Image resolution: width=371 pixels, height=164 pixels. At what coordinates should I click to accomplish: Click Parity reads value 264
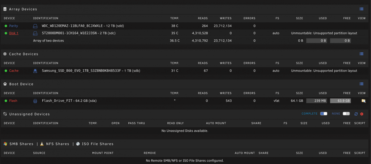tap(205, 26)
